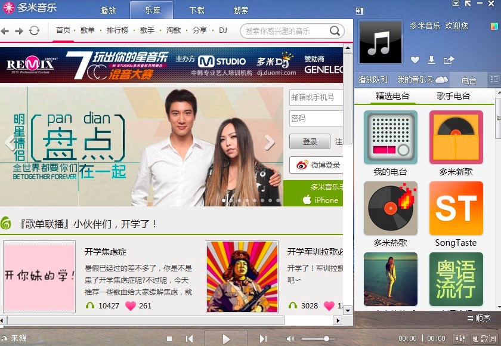This screenshot has height=346, width=501.
Task: Open the 开你妹的学 playlist cover
Action: (x=39, y=276)
